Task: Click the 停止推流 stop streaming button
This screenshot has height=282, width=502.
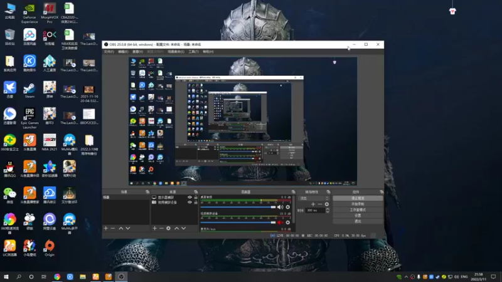Action: coord(358,198)
